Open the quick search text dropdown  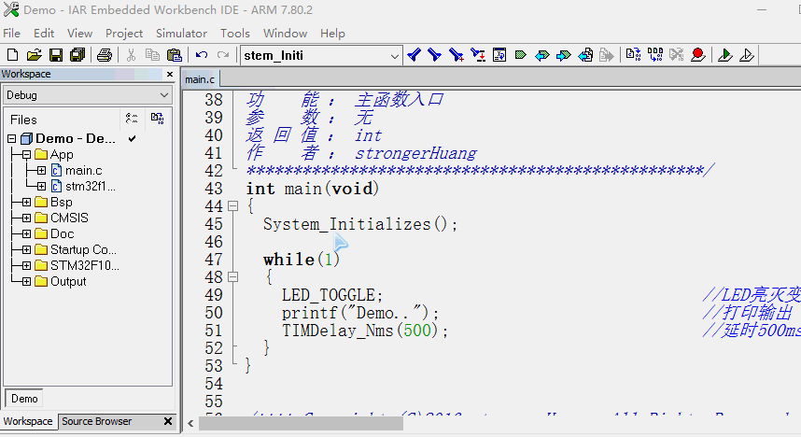tap(394, 55)
